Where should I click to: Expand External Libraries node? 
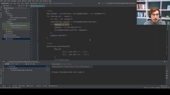[3, 35]
